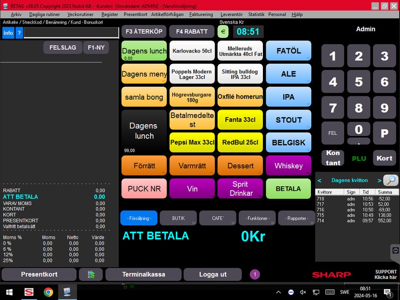
Task: Click the blue info button
Action: (8, 32)
